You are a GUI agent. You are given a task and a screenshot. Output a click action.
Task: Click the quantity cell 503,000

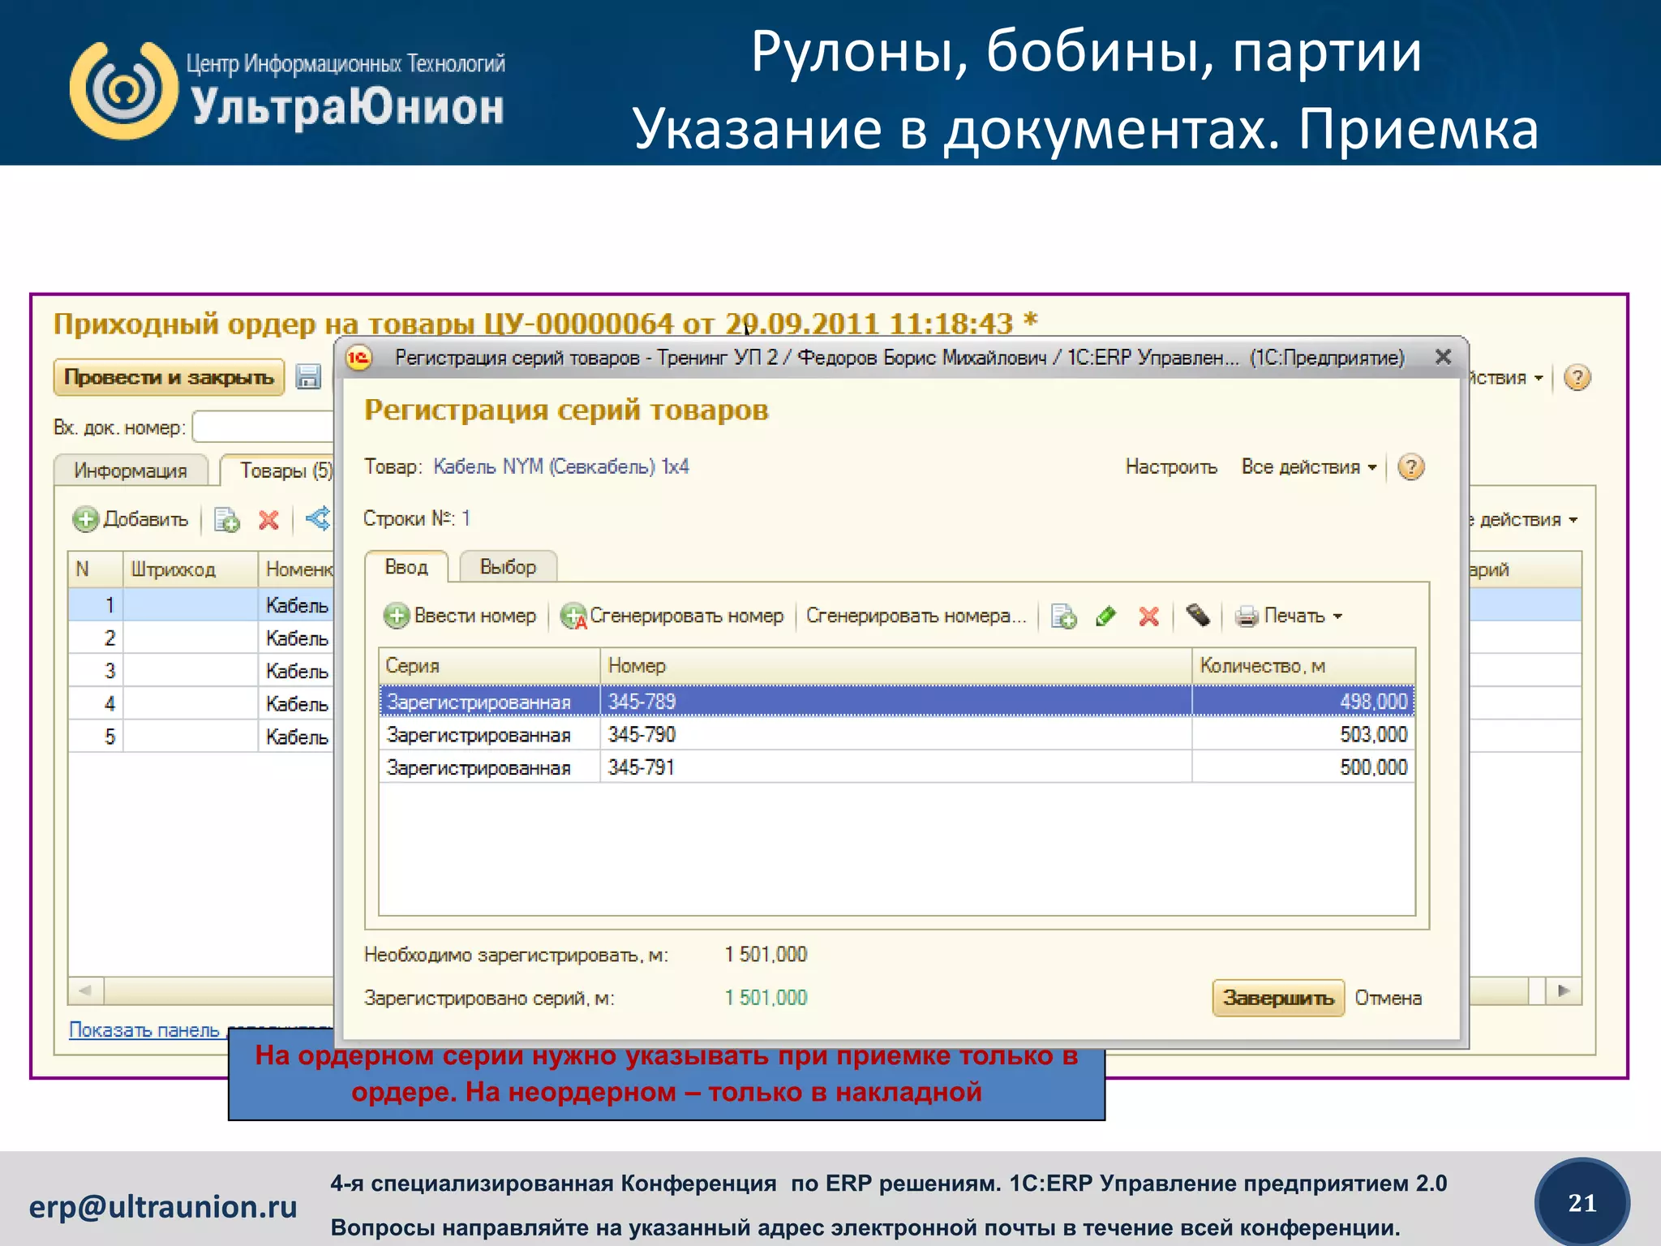coord(1303,734)
